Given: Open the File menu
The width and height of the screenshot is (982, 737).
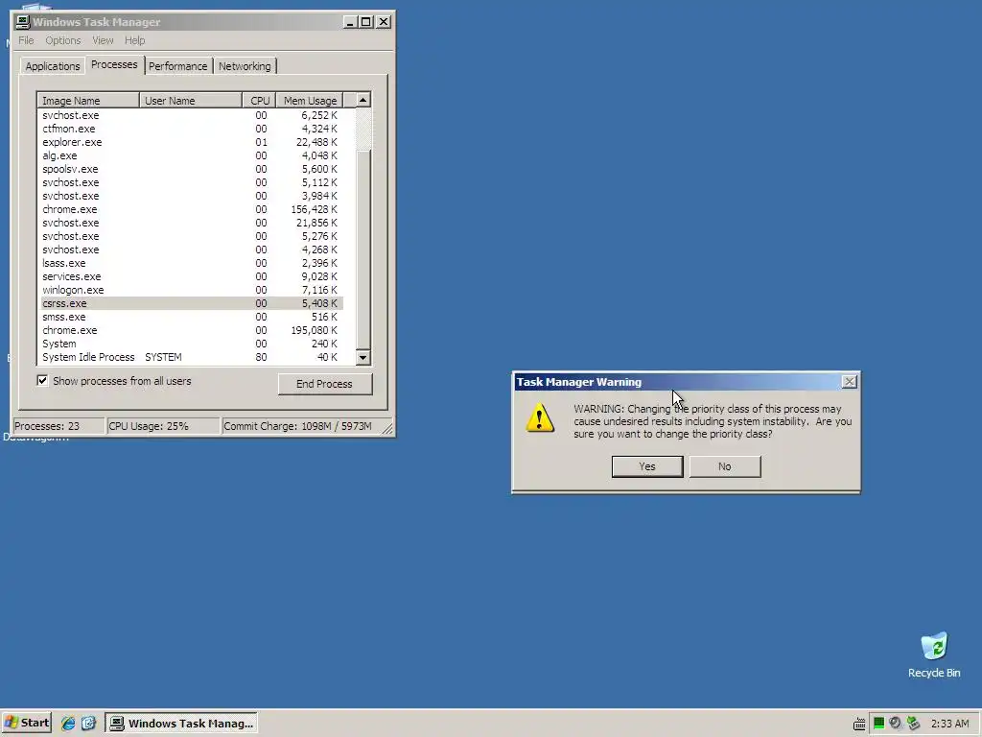Looking at the screenshot, I should pyautogui.click(x=26, y=40).
